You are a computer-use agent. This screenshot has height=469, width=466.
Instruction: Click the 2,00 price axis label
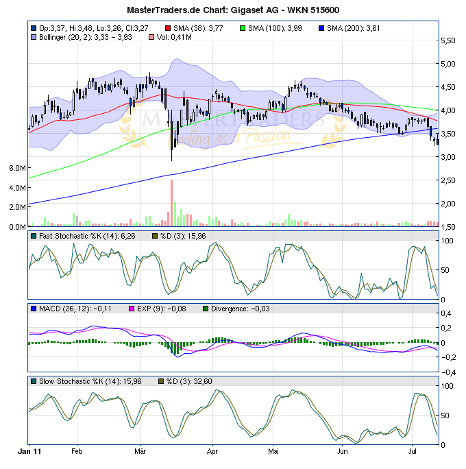click(448, 204)
